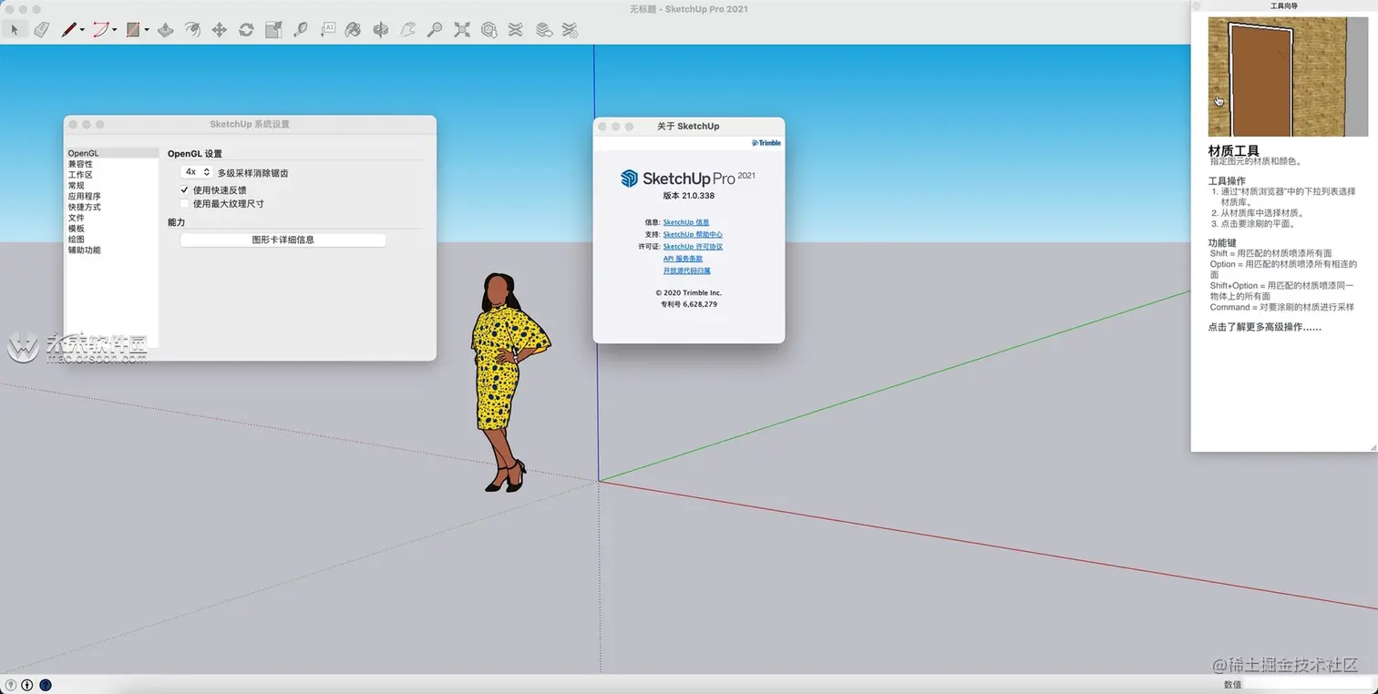The height and width of the screenshot is (694, 1378).
Task: Select 辅助功能 in preferences list
Action: click(112, 250)
